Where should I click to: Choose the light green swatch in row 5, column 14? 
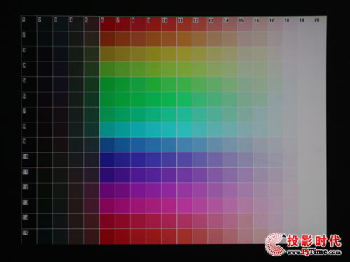[230, 85]
